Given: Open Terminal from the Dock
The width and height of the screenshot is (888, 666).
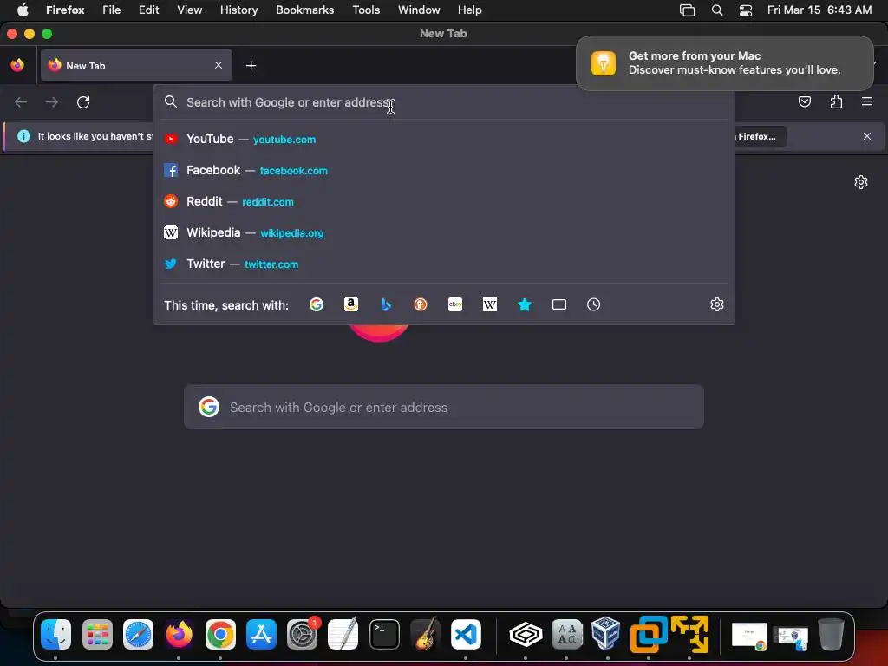Looking at the screenshot, I should (x=384, y=634).
